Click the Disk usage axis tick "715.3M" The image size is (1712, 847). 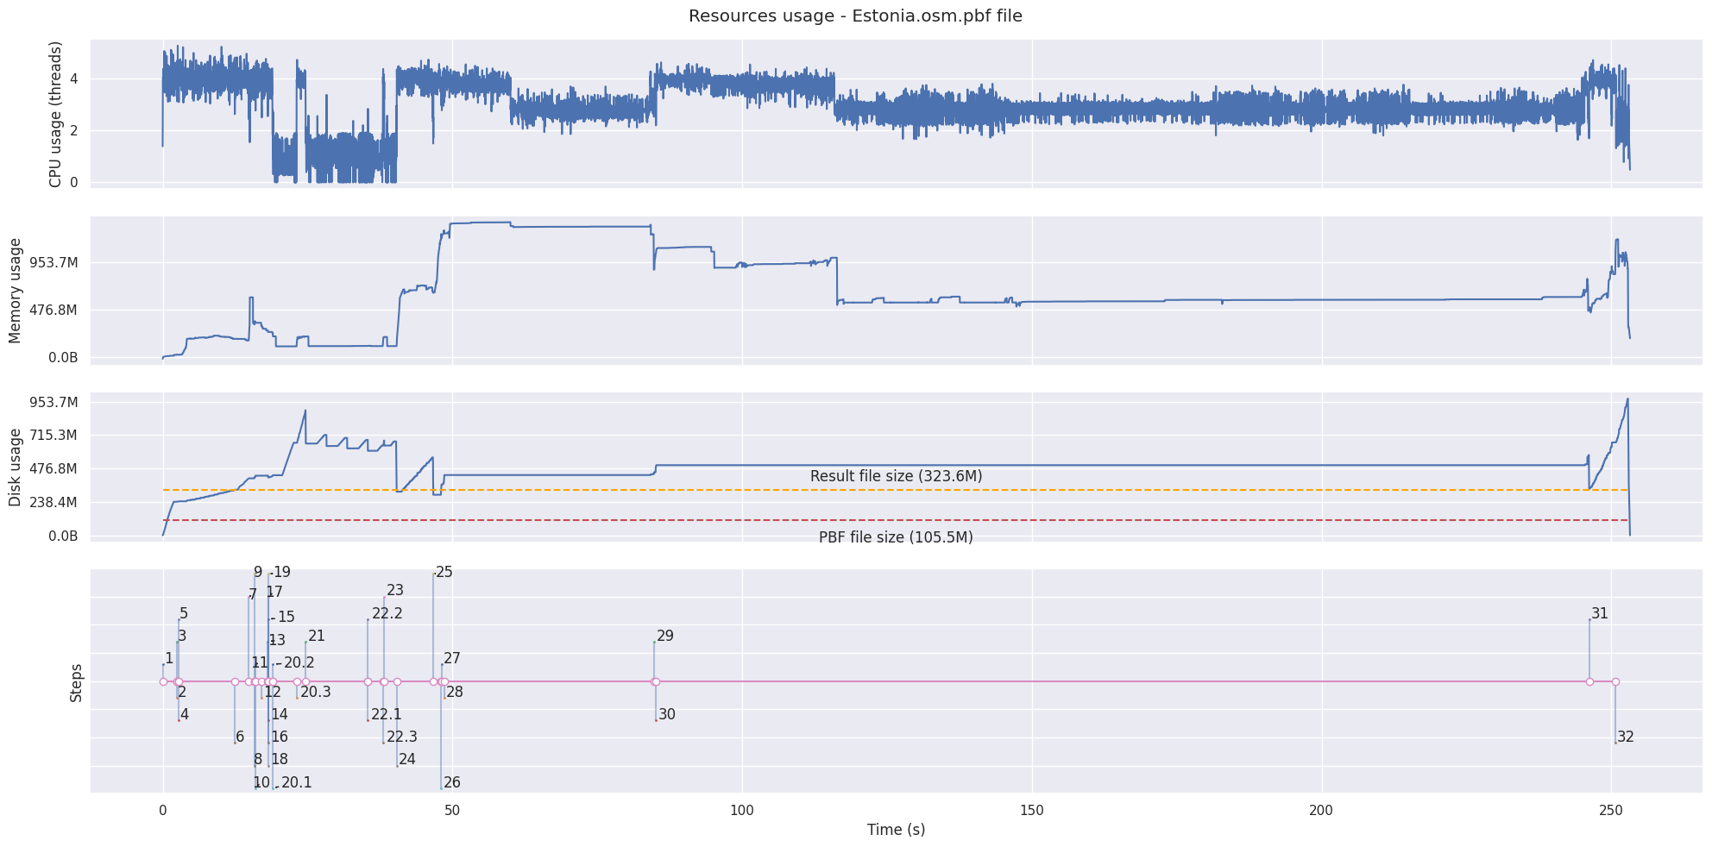pos(54,436)
